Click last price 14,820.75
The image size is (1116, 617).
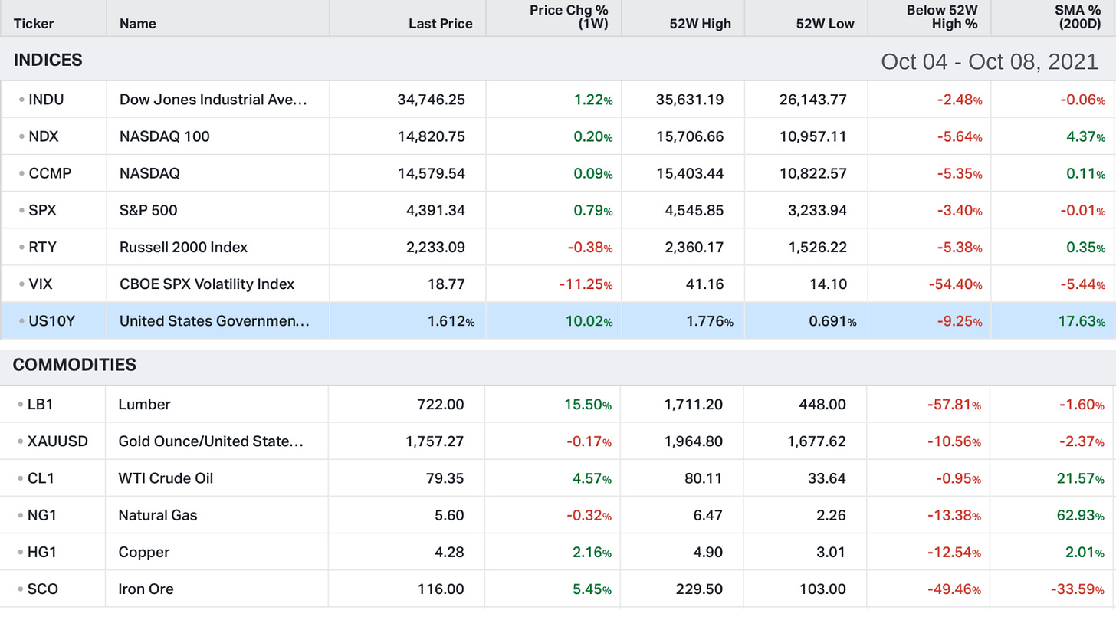[x=431, y=136]
